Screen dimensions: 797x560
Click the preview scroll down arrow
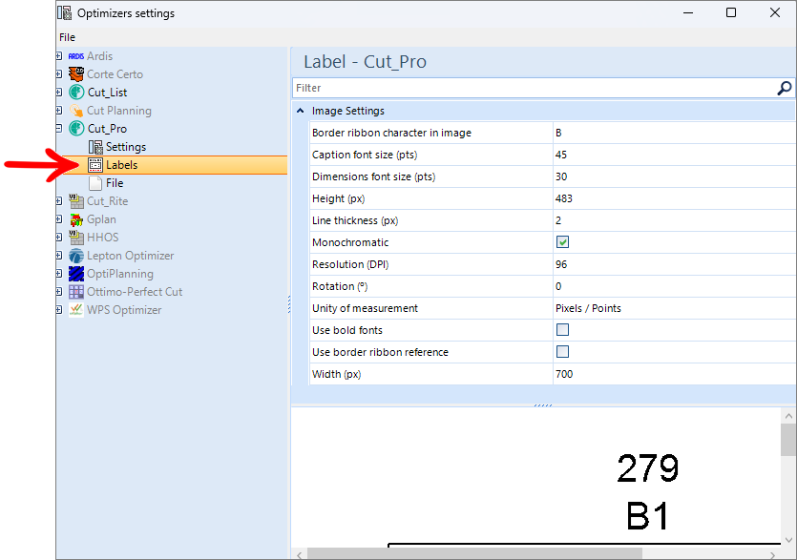click(x=788, y=540)
